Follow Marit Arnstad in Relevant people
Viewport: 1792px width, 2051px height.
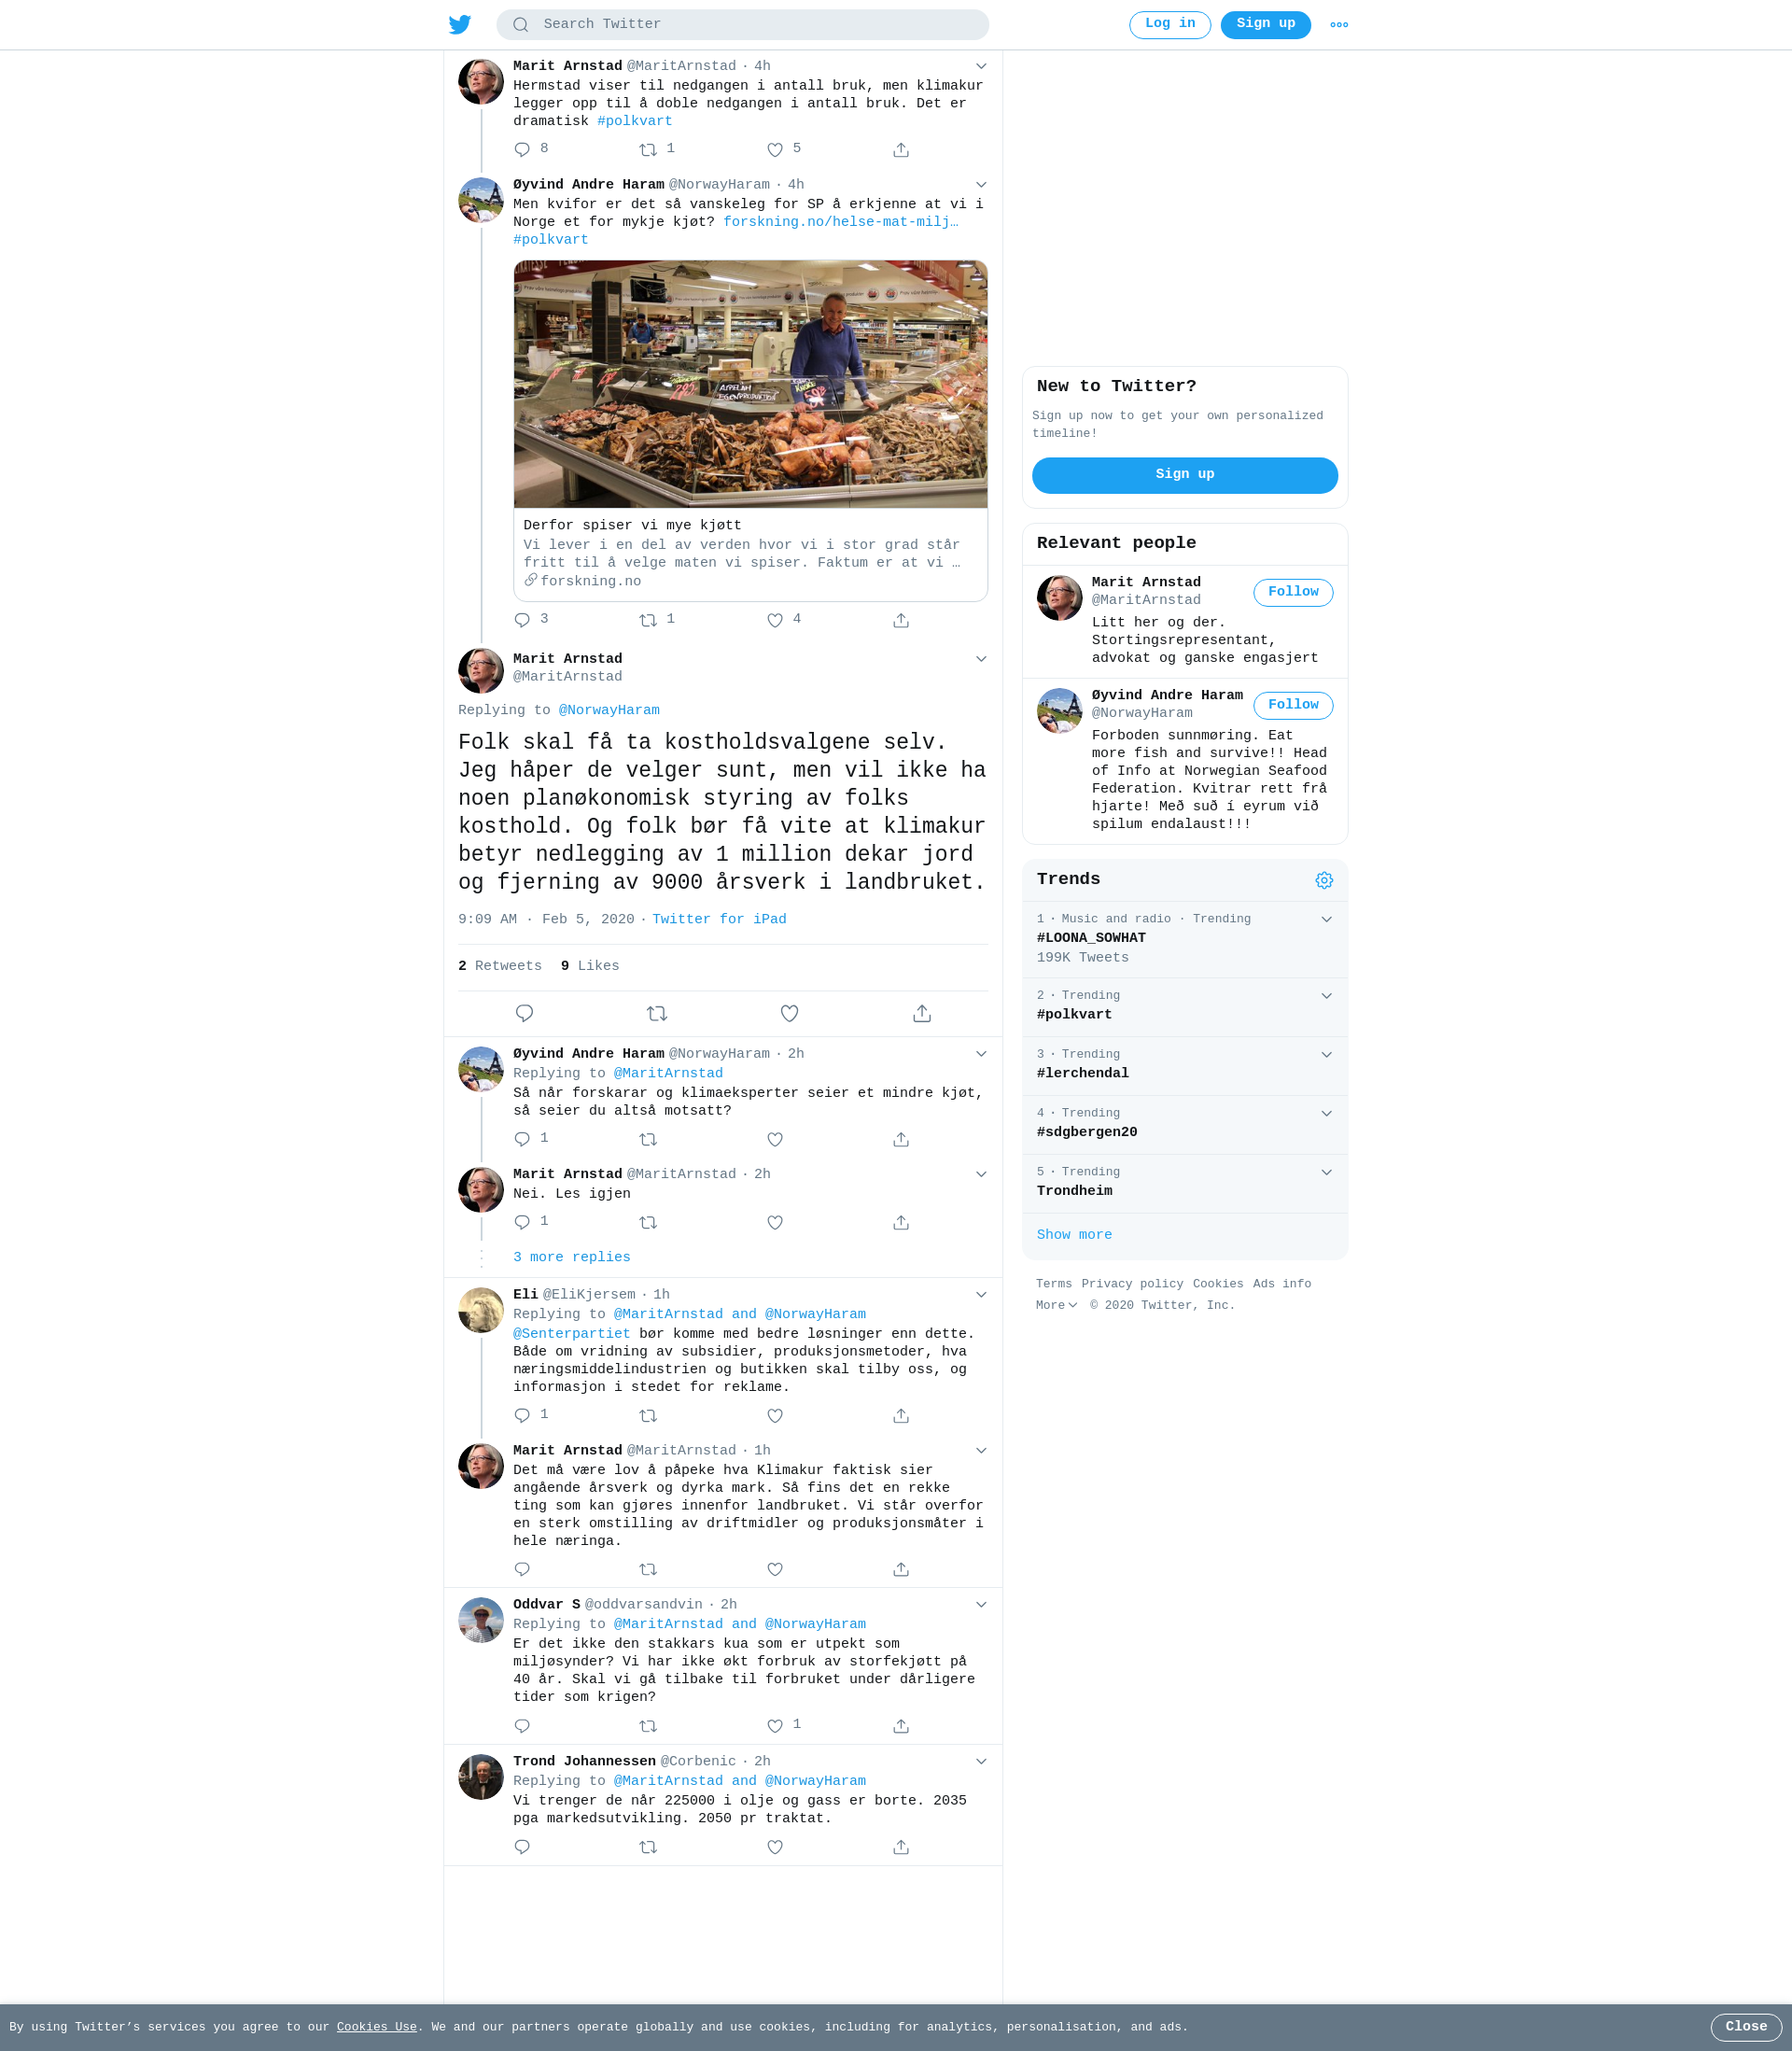1293,592
